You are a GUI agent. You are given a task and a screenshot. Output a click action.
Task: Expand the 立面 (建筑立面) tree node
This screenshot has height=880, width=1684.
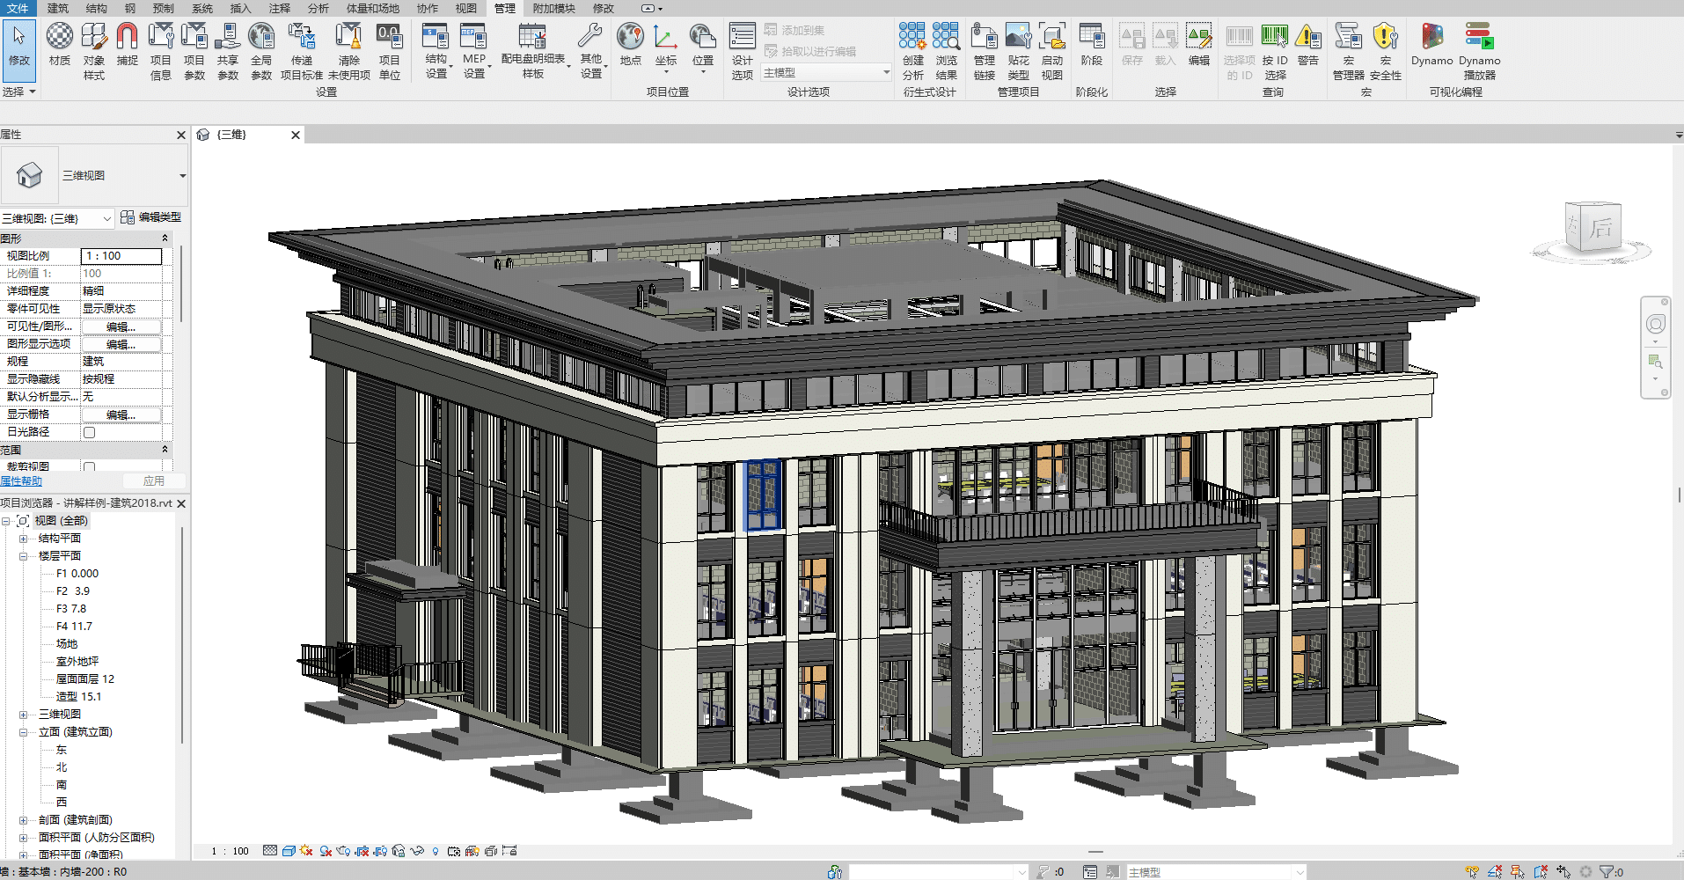[x=25, y=731]
